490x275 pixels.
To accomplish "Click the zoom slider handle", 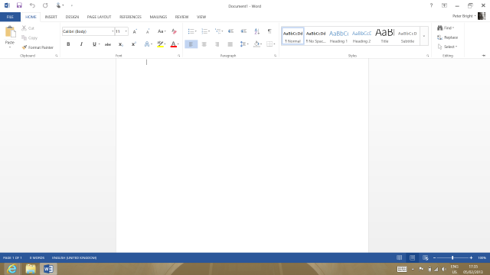I will click(452, 258).
